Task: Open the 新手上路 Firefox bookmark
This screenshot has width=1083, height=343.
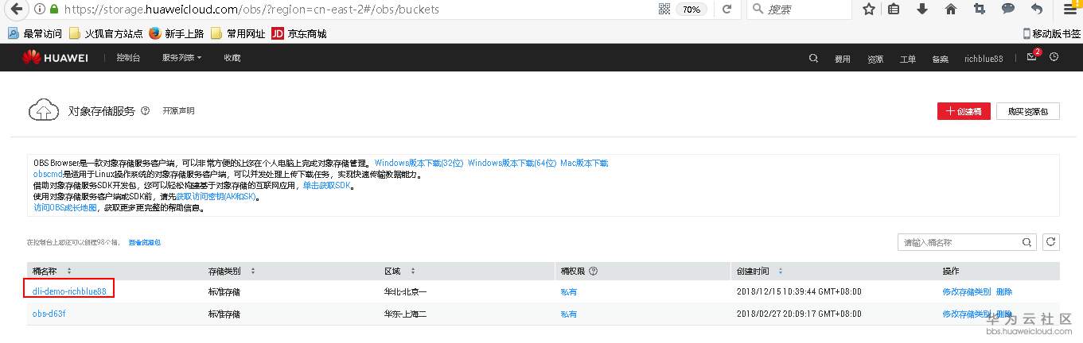Action: pos(176,33)
